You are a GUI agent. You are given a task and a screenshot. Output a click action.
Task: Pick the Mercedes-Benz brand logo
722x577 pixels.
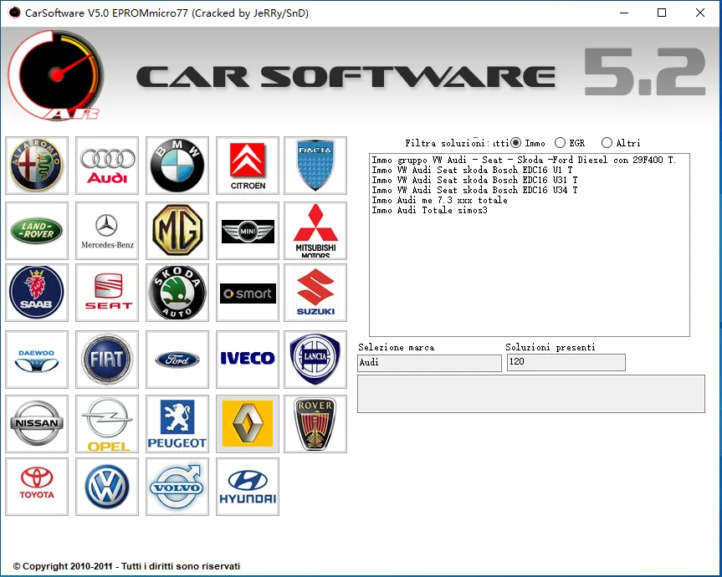coord(107,231)
